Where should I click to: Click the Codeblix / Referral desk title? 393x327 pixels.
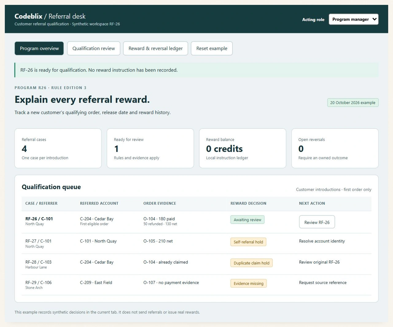coord(50,16)
